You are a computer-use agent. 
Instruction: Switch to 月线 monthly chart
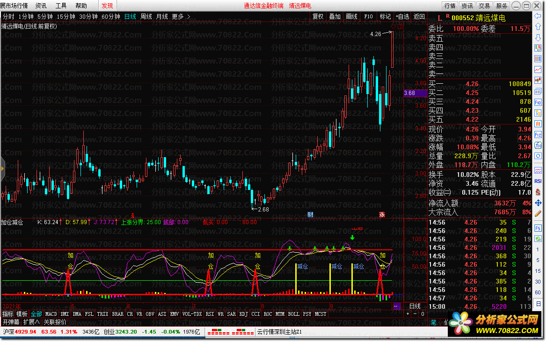point(162,16)
